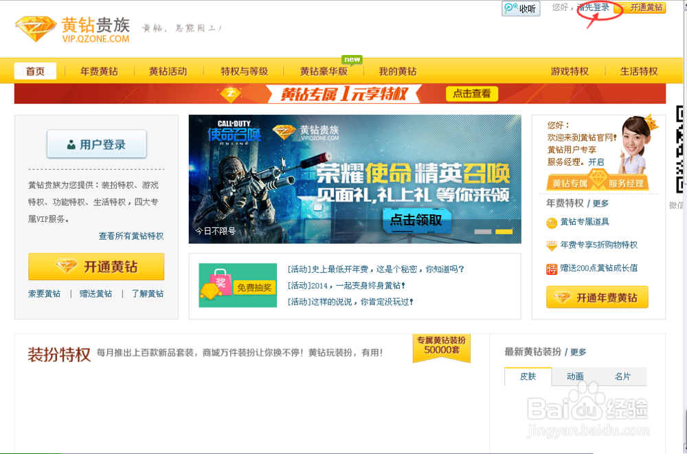Go to 黄钻活动 menu item

(168, 71)
